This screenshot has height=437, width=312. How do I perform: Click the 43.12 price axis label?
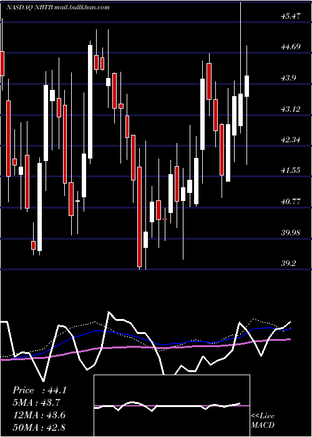click(x=291, y=109)
